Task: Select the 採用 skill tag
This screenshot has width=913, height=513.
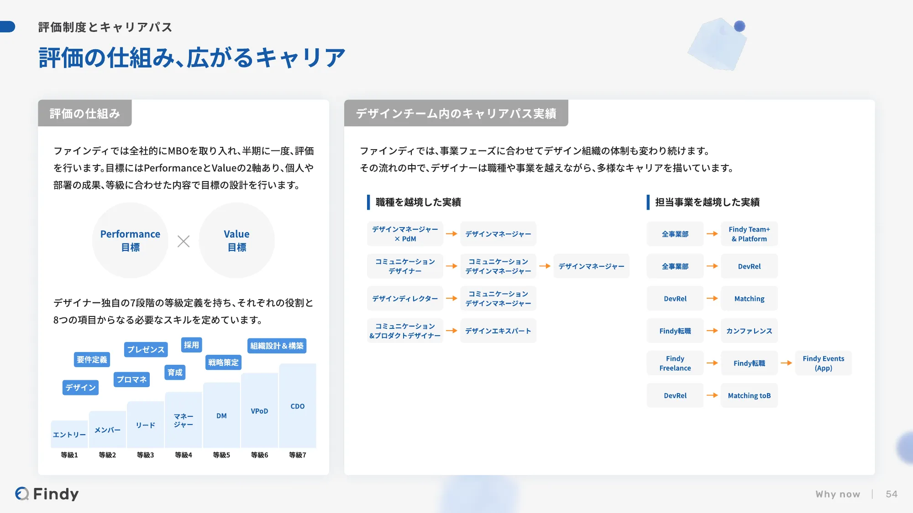Action: pyautogui.click(x=191, y=345)
